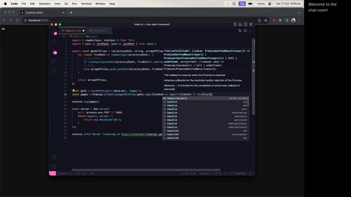Click the editor action icon left of split editor
Screen dimensions: 351x197
(240, 31)
